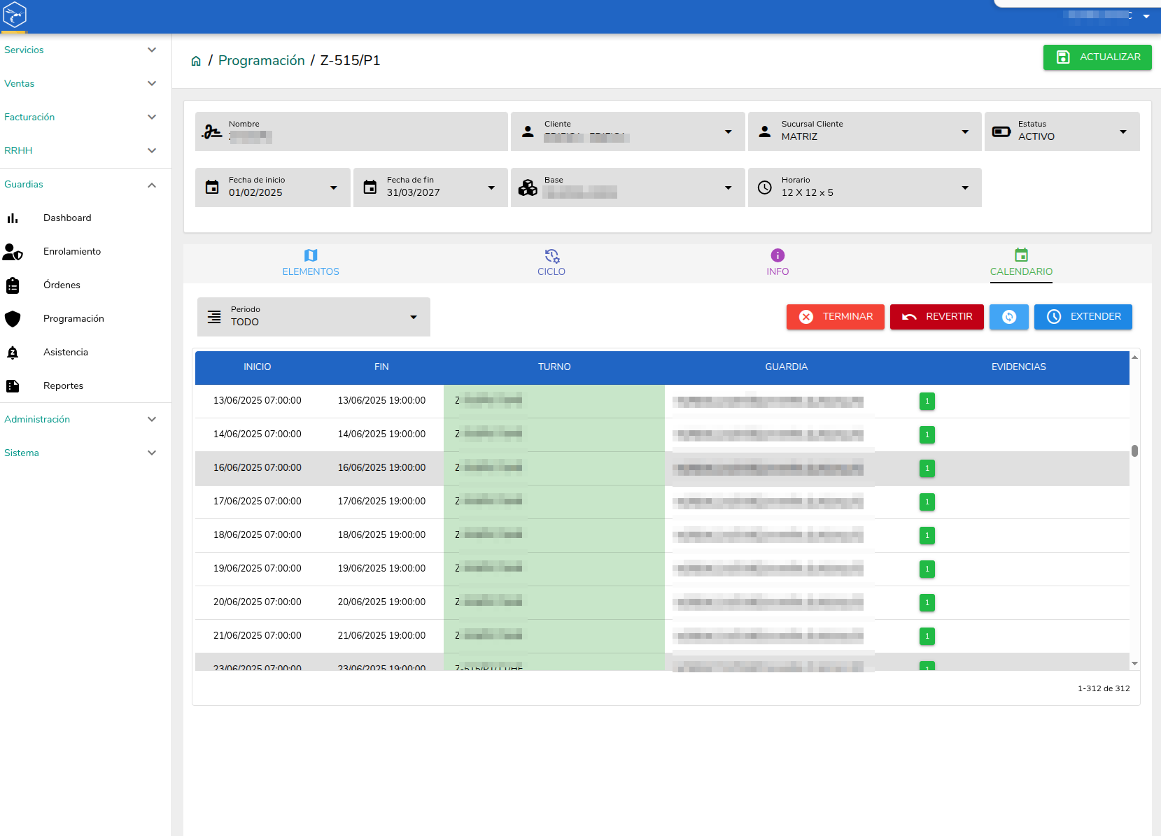Screen dimensions: 1161x836
Task: Click the person icon in Sucursal Cliente field
Action: click(765, 131)
